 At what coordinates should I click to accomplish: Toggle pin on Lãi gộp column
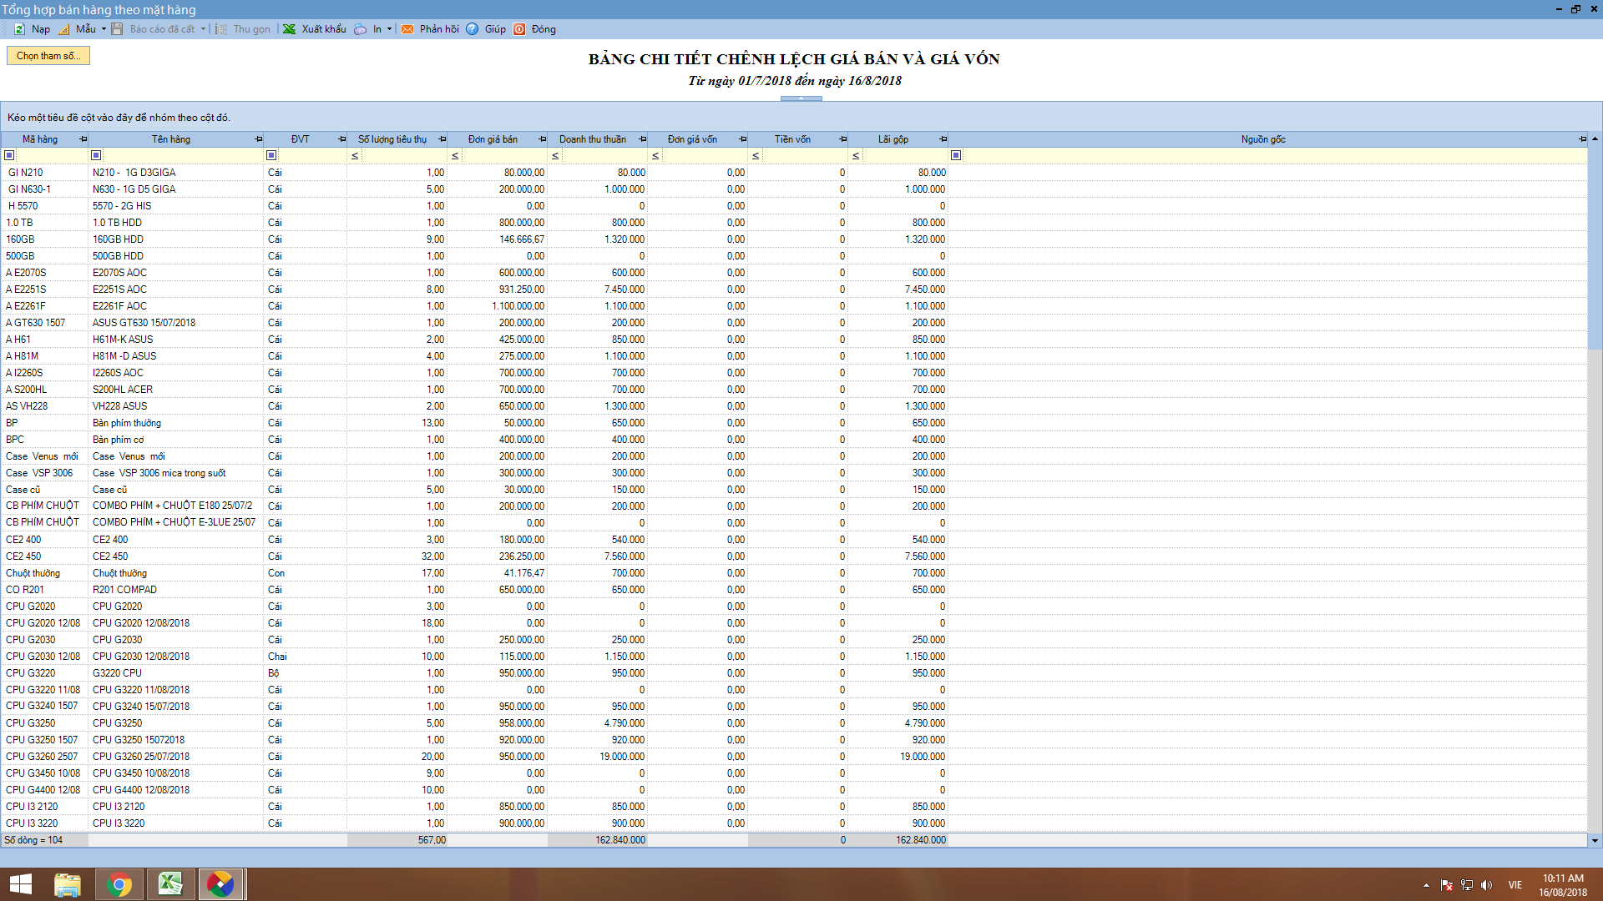click(943, 139)
